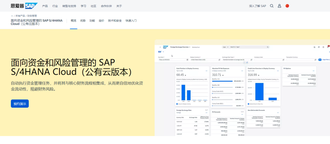Open the 关于 menu

point(119,6)
